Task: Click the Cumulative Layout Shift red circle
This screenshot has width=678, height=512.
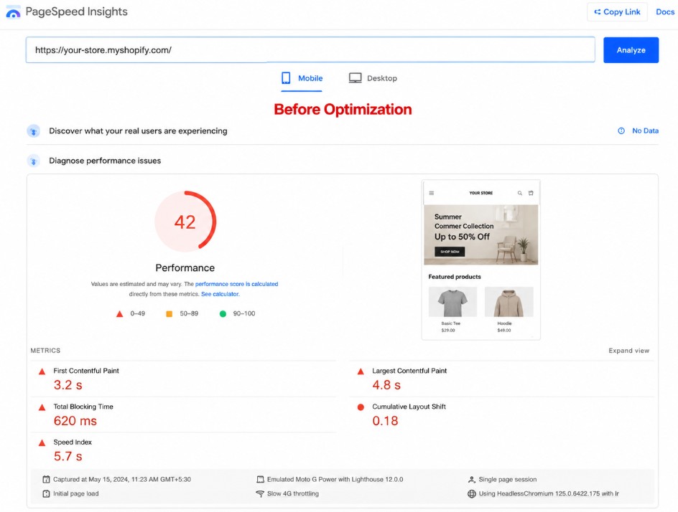Action: [x=361, y=407]
